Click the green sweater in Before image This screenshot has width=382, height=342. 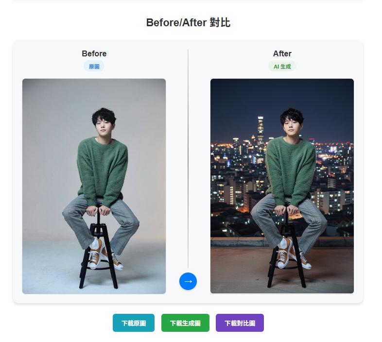point(103,168)
